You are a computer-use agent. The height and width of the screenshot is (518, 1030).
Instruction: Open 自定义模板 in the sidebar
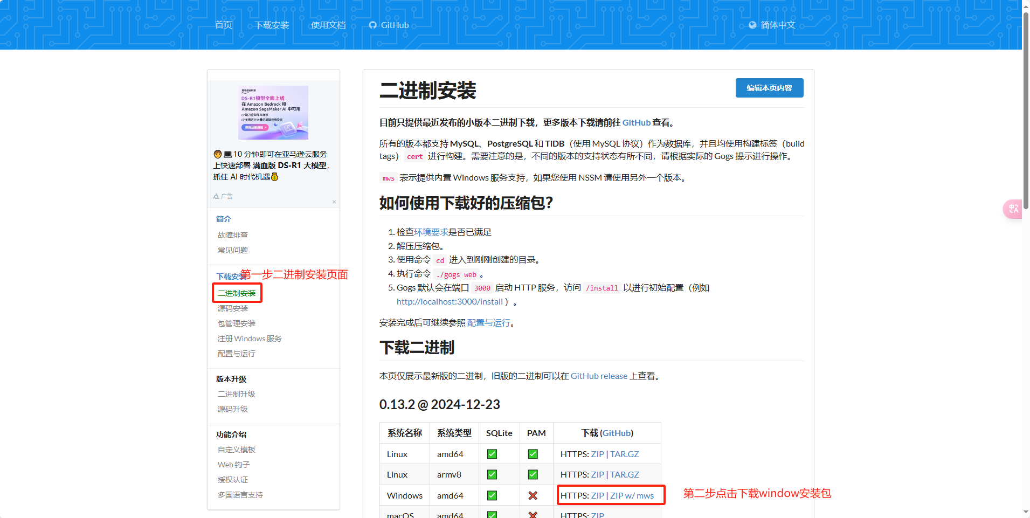click(237, 450)
